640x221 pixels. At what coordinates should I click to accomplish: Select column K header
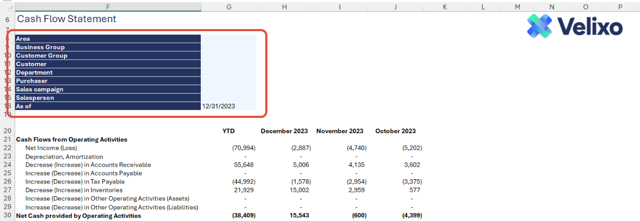pos(444,6)
